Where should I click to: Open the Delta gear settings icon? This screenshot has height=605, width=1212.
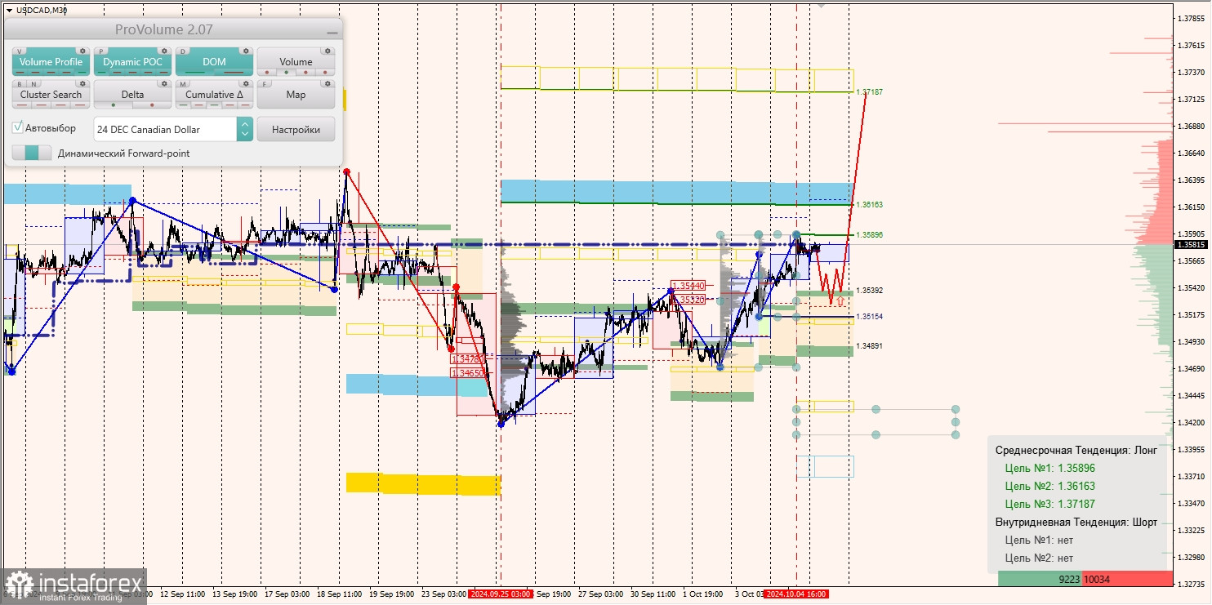(x=163, y=83)
